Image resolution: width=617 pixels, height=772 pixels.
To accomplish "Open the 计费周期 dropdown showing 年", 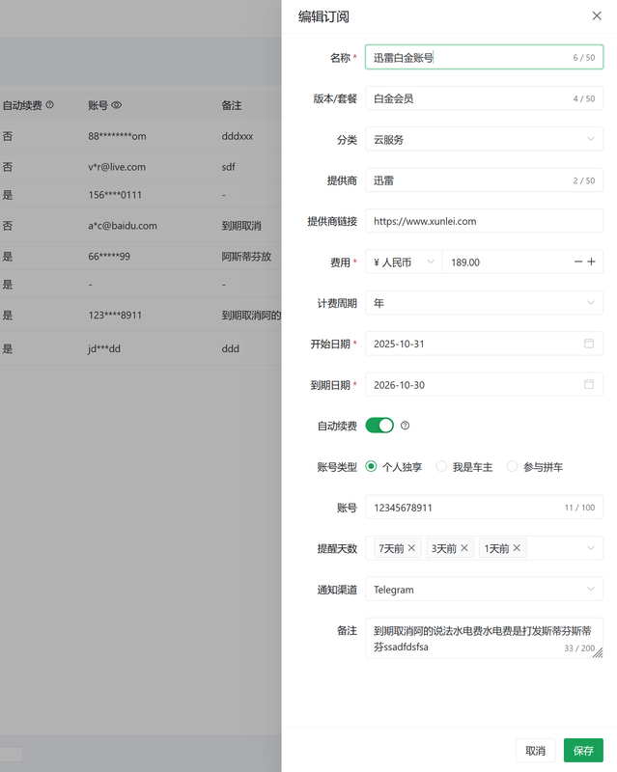I will click(484, 303).
